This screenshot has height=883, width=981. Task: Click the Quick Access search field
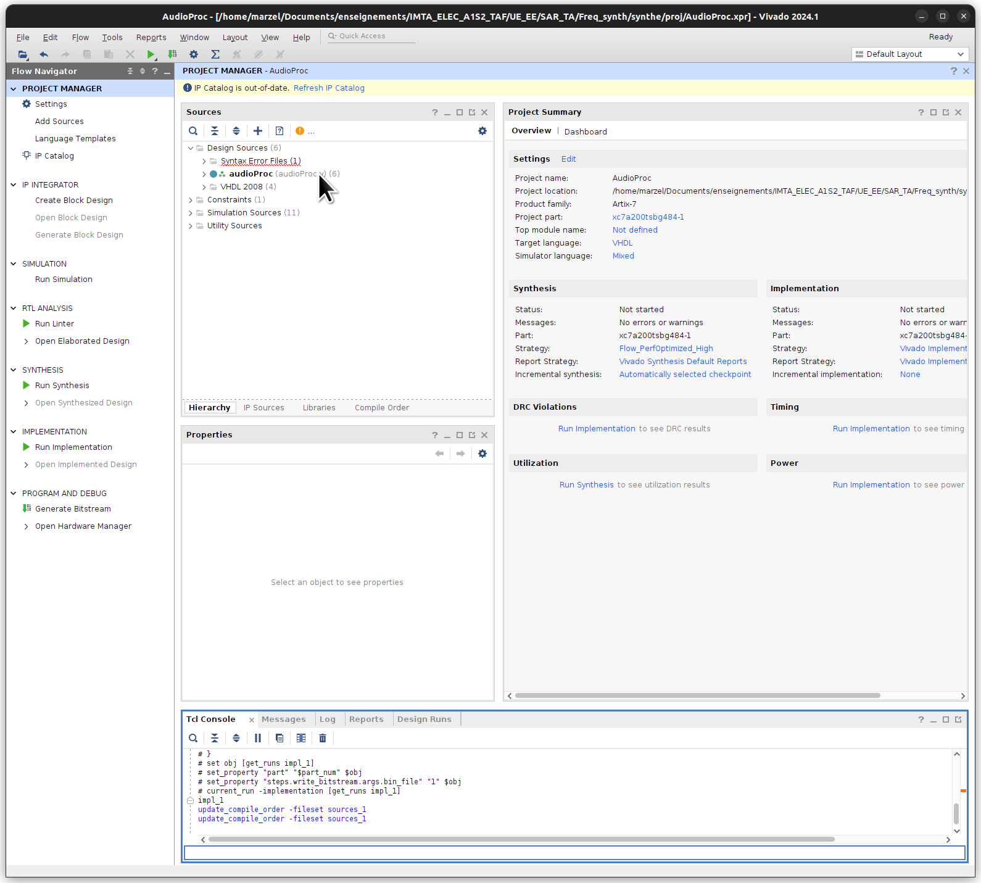click(370, 36)
